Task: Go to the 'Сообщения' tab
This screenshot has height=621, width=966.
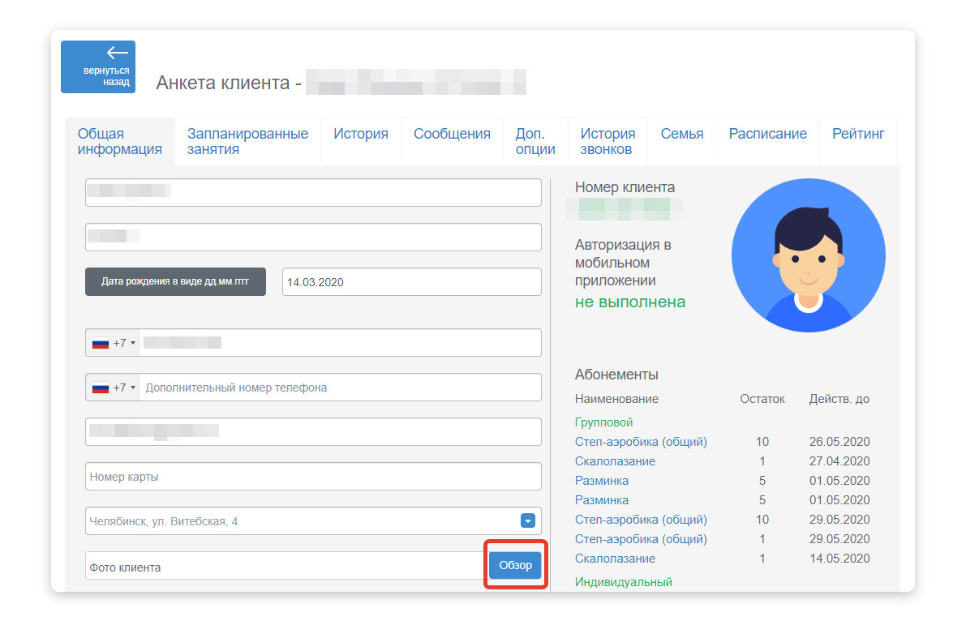Action: click(452, 135)
